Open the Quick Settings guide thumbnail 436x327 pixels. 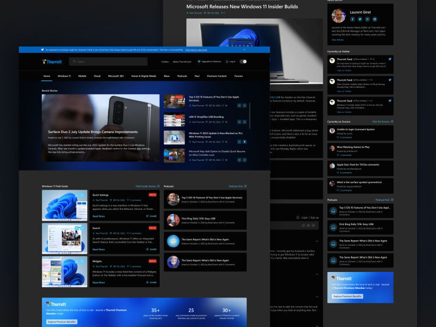64,205
